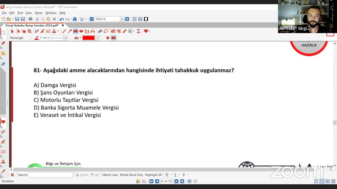The image size is (337, 189).
Task: Click the page number field
Action: point(167,181)
